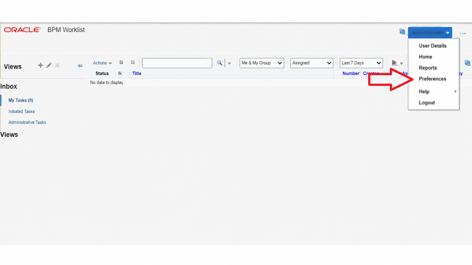The image size is (472, 265).
Task: Click the search magnifier icon
Action: coord(220,63)
